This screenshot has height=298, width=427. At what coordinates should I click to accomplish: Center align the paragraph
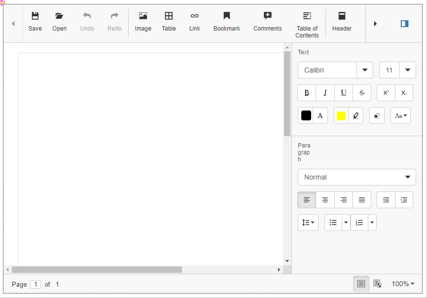click(x=325, y=200)
